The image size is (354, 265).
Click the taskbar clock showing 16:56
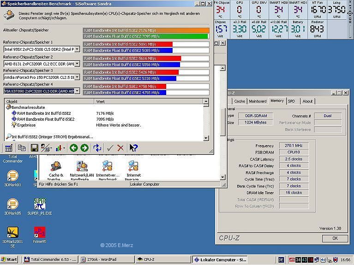point(345,260)
